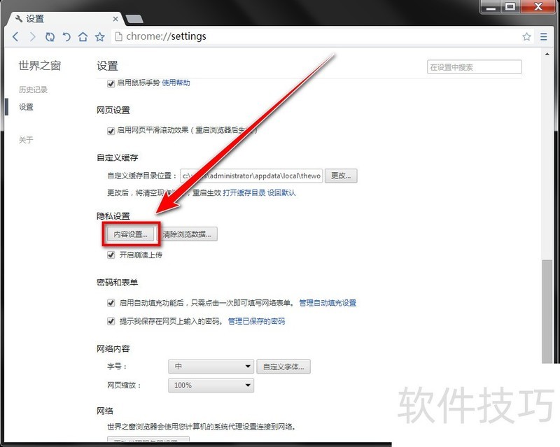Click the 清除浏览数据 button

pos(187,234)
